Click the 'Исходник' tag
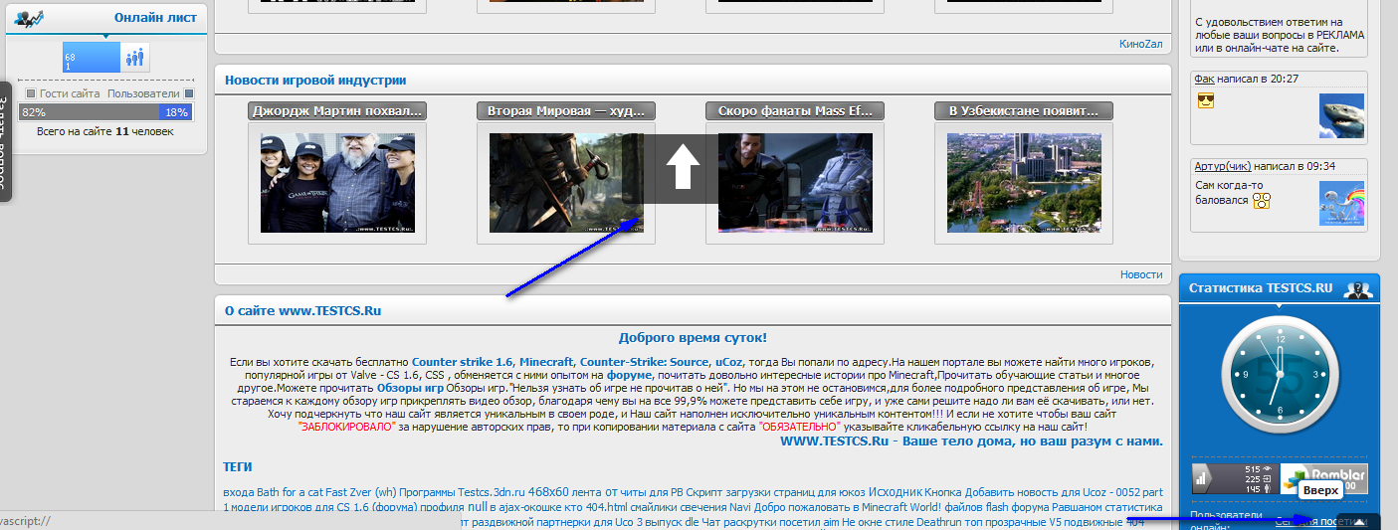Screen dimensions: 1398x530 pyautogui.click(x=895, y=491)
